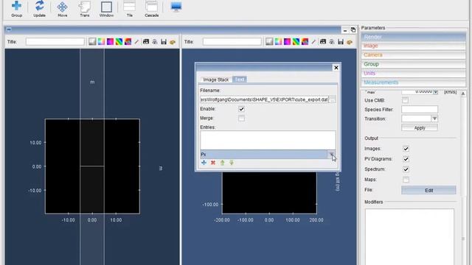472x265 pixels.
Task: Click the monitor display icon in toolbar
Action: pos(176,7)
